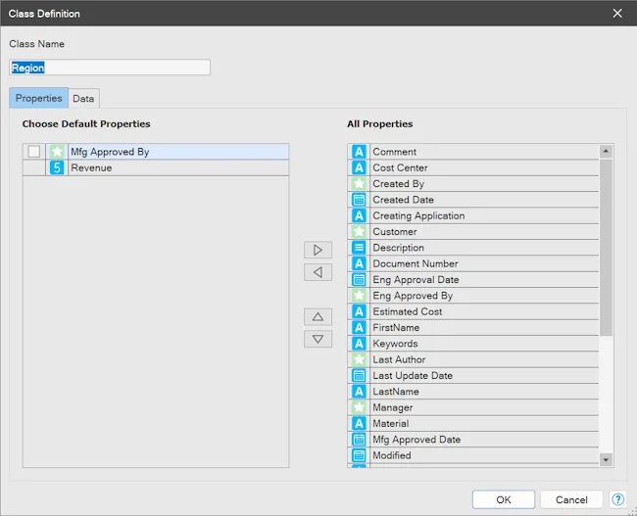Viewport: 637px width, 516px height.
Task: Open the help question mark icon
Action: (x=617, y=499)
